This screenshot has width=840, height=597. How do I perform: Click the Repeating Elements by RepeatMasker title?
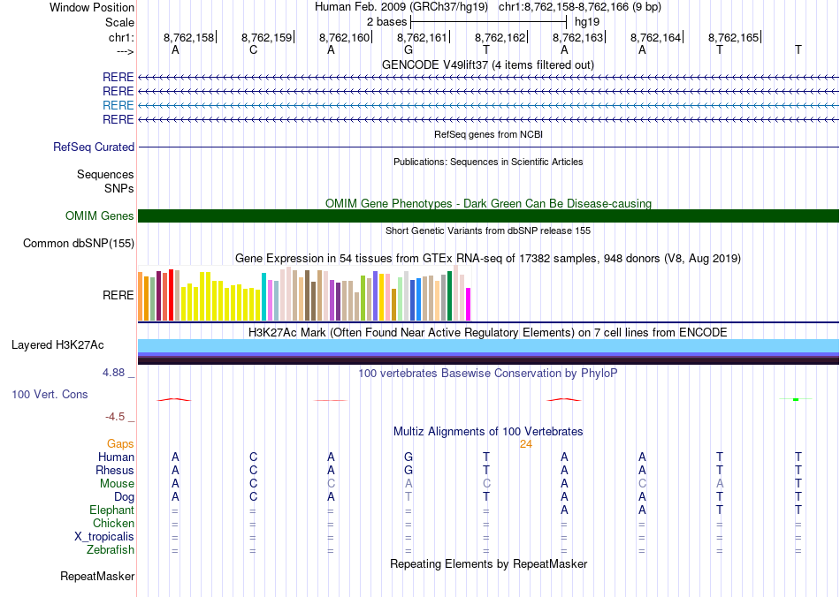pyautogui.click(x=488, y=563)
